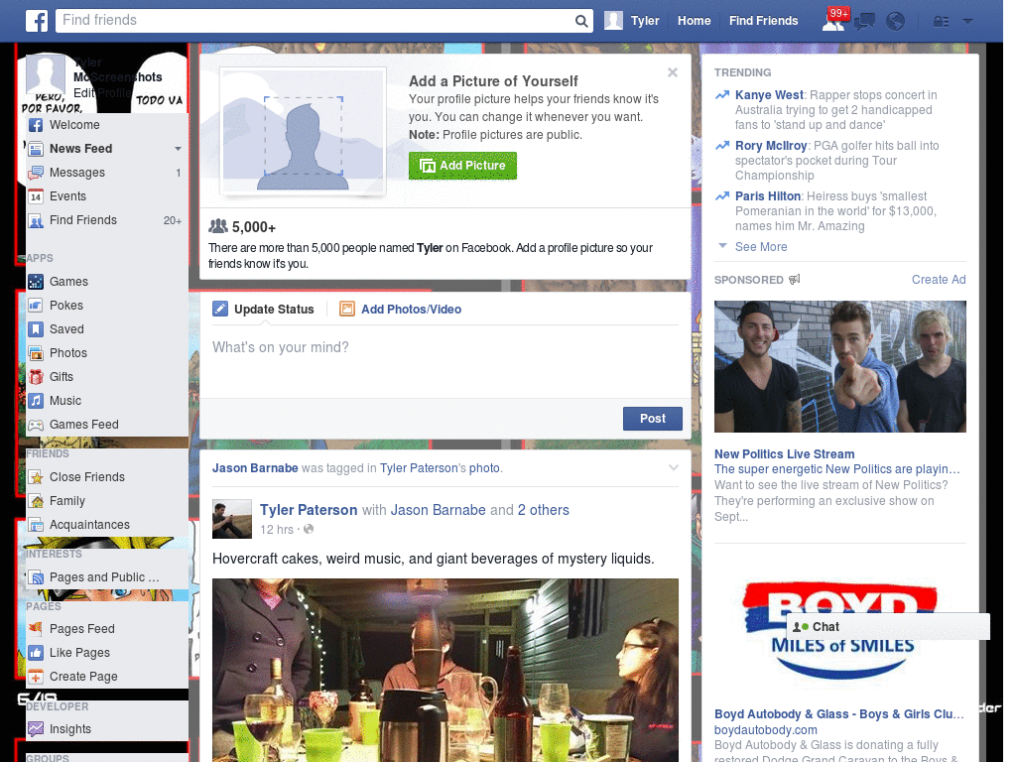Open Find Friends from the top bar
1016x762 pixels.
(763, 20)
